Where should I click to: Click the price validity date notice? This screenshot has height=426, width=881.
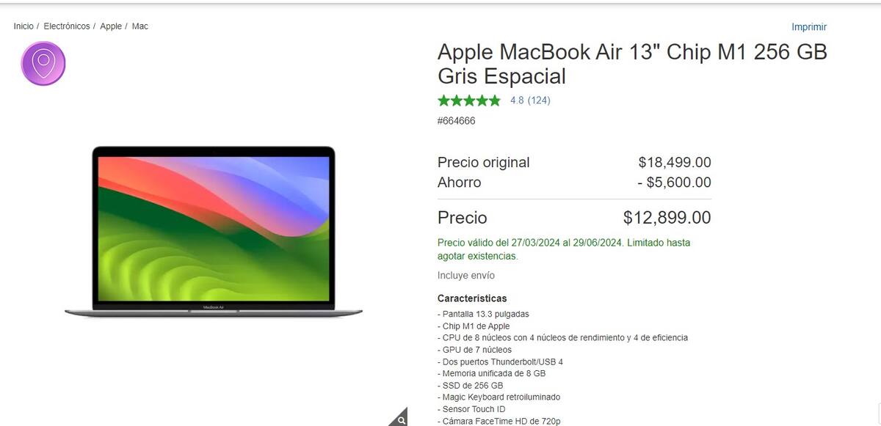click(564, 249)
